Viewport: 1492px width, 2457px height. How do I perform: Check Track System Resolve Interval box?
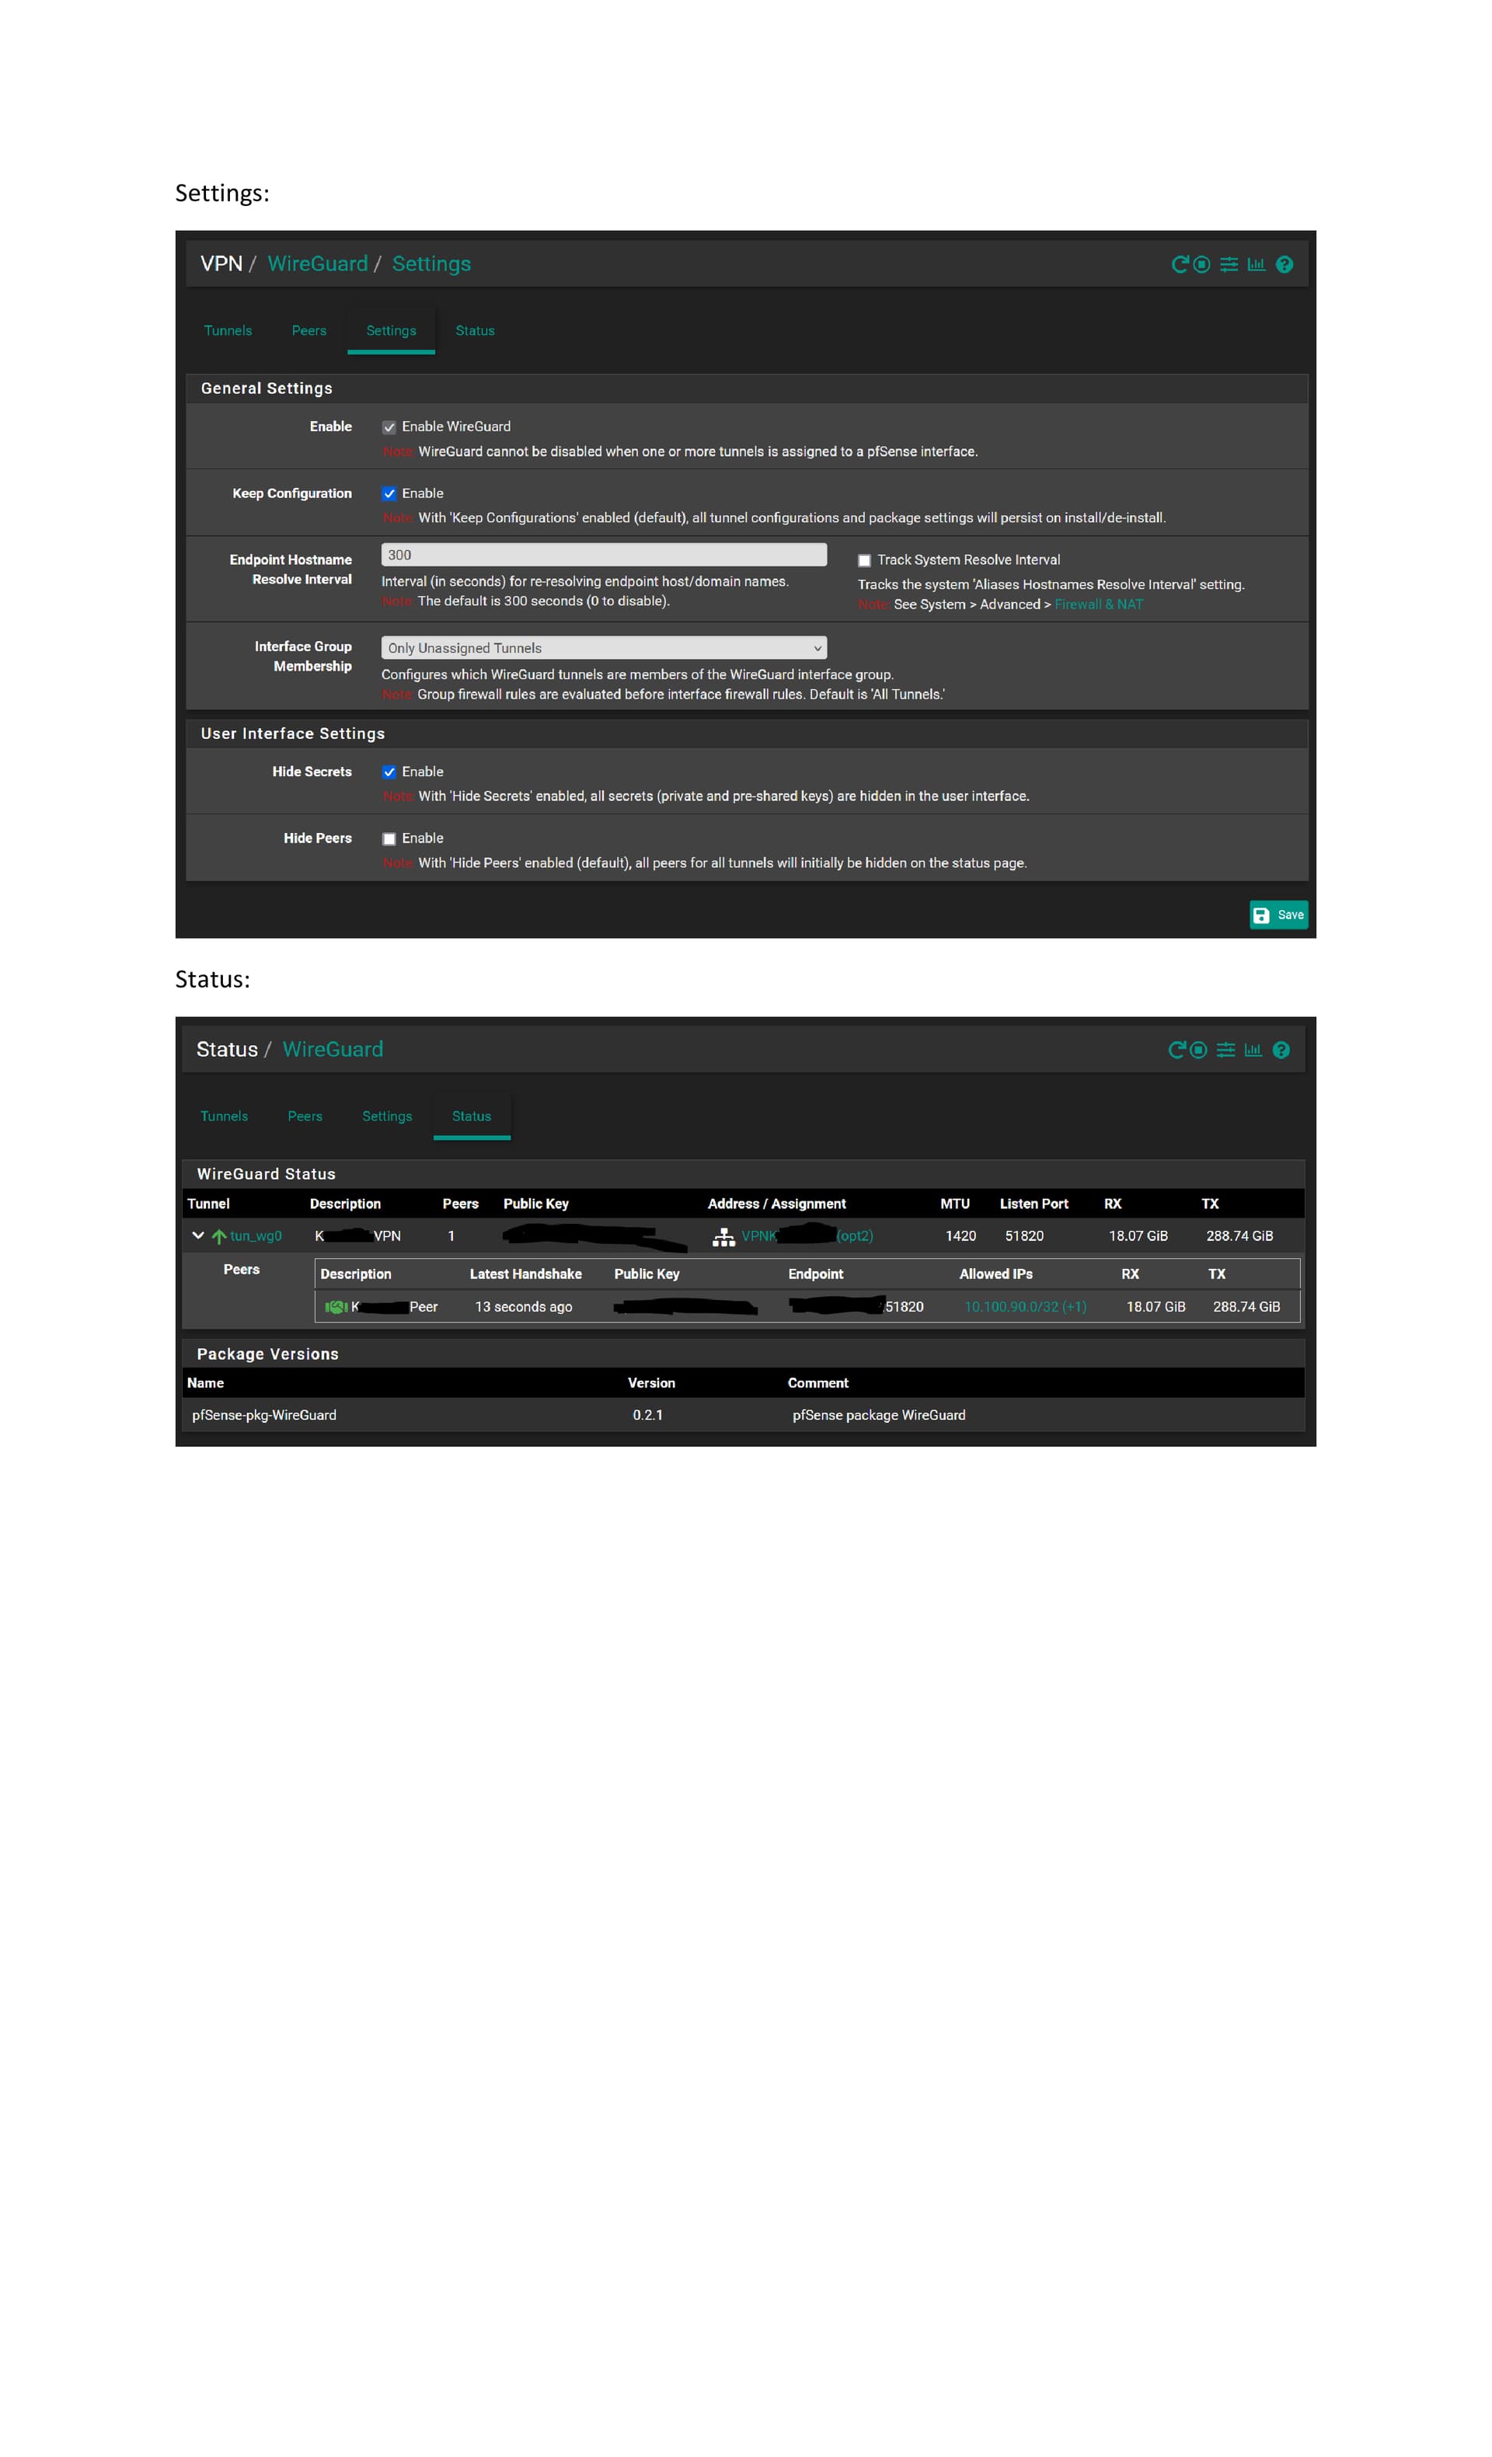(x=865, y=560)
